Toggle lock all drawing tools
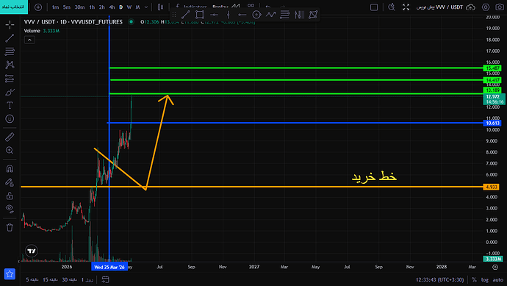 10,196
